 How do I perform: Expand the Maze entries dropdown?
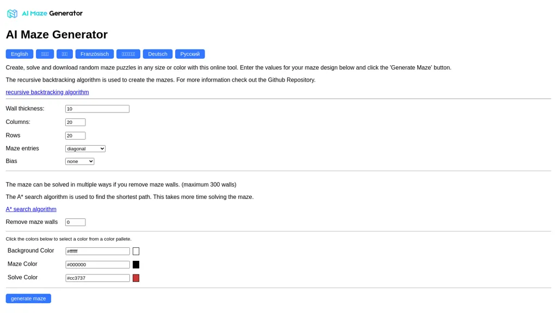pyautogui.click(x=85, y=149)
